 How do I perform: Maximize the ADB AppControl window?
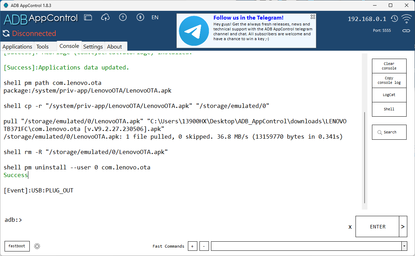pos(391,5)
